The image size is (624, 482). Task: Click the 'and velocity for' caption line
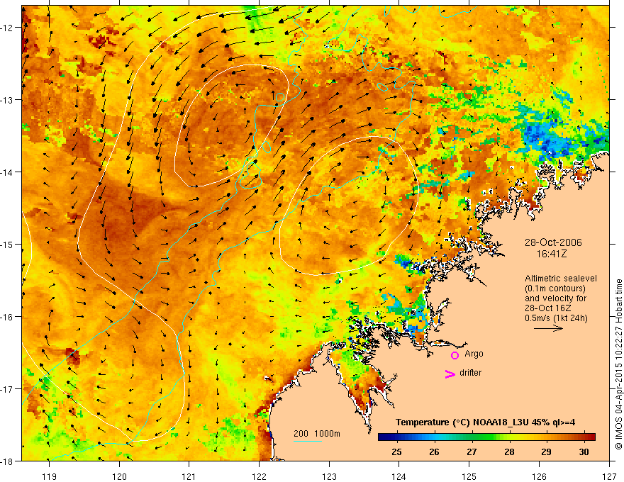coord(555,298)
